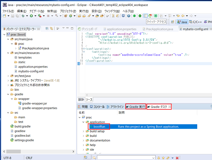The image size is (212, 160).
Task: Click the magnifier icon beside the search box
Action: click(x=94, y=158)
